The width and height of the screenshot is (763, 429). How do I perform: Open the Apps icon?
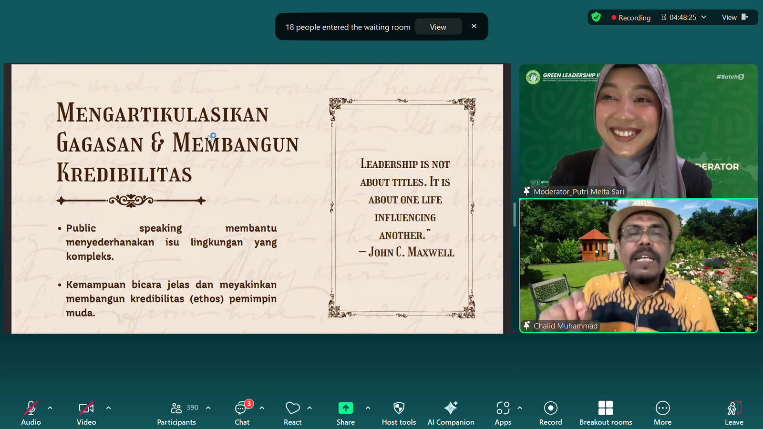[503, 409]
